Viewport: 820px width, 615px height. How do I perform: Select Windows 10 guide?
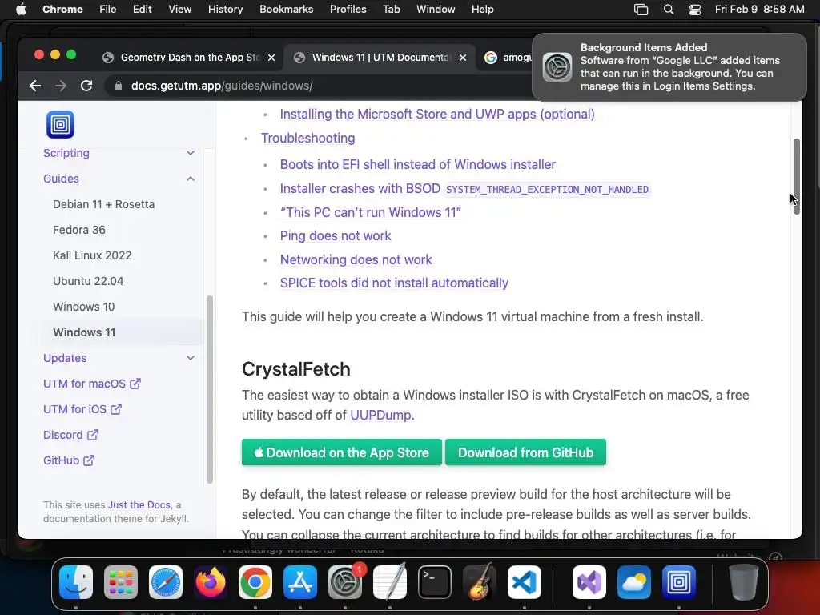[x=83, y=307]
